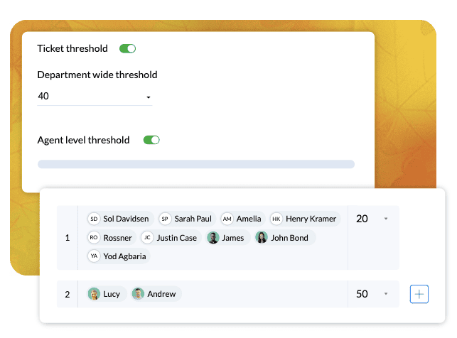457x338 pixels.
Task: Select John Bond's profile photo avatar
Action: 262,238
